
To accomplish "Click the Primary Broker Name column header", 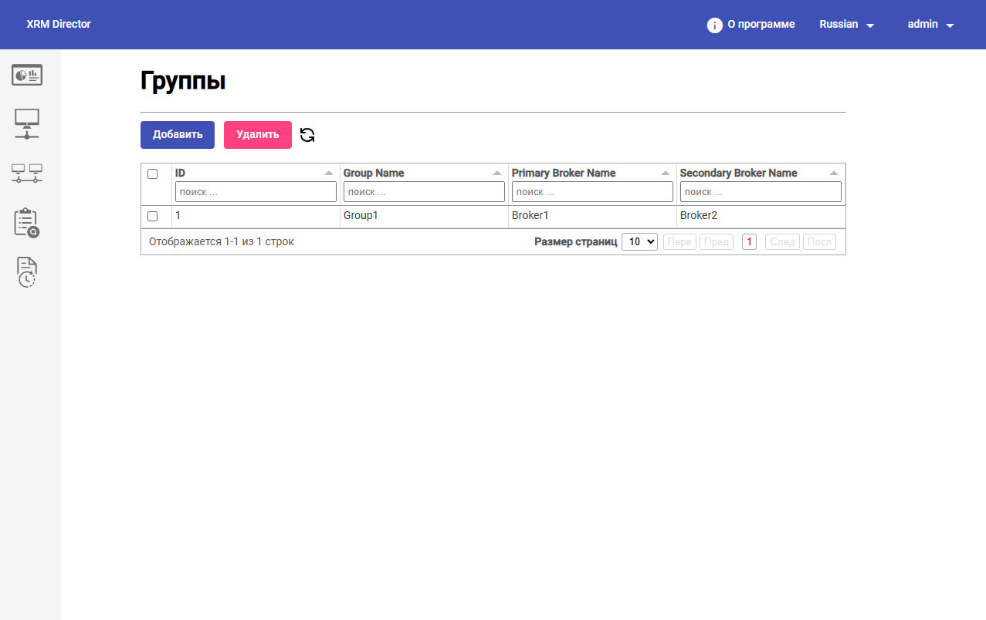I will click(x=564, y=173).
